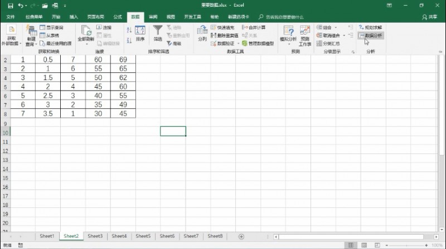Click From Table (从表格)
Image resolution: width=446 pixels, height=249 pixels.
50,36
